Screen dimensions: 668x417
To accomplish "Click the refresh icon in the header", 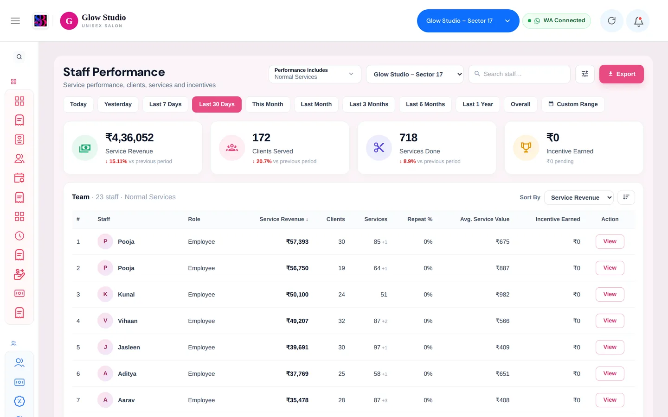I will (x=612, y=21).
